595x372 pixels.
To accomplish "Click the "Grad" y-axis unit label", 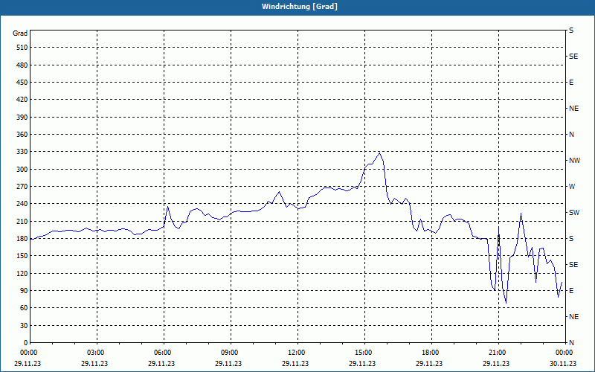I will 20,33.
